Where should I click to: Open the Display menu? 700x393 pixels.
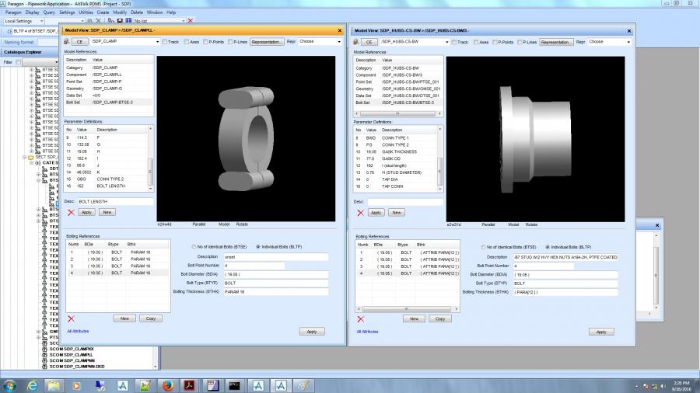(32, 12)
